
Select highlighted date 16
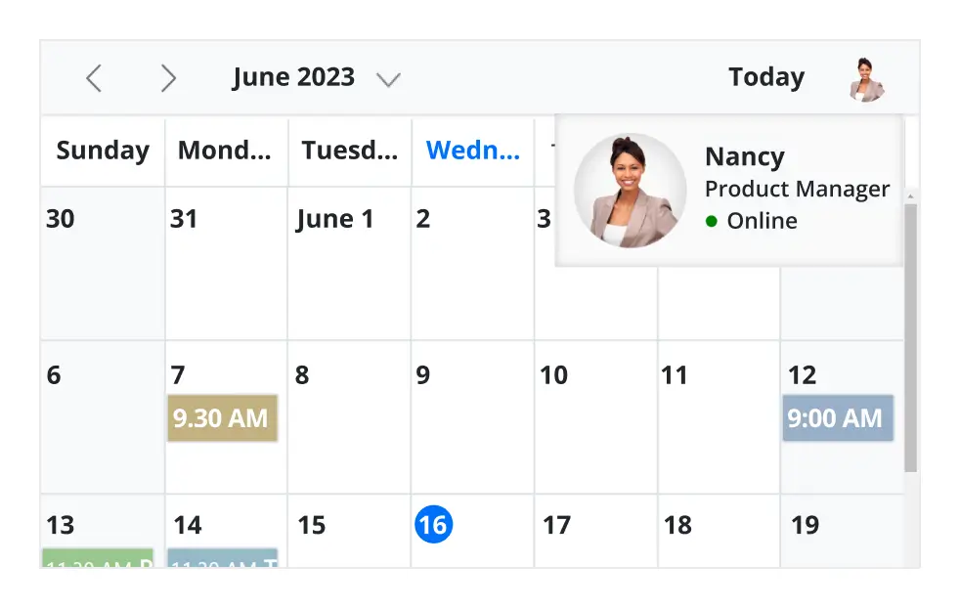pyautogui.click(x=434, y=525)
